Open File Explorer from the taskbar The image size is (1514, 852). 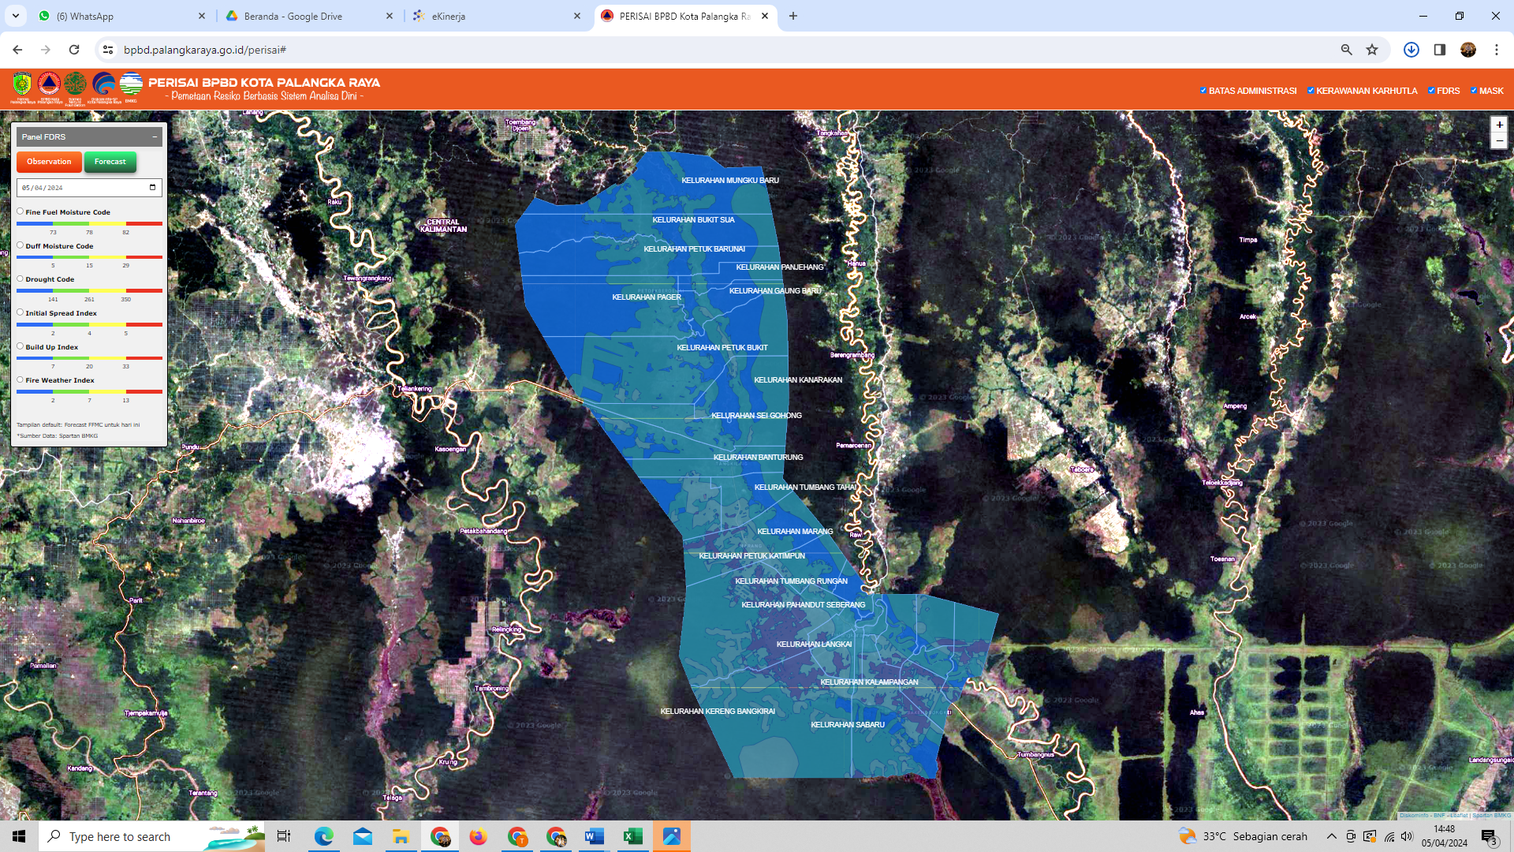pyautogui.click(x=401, y=836)
